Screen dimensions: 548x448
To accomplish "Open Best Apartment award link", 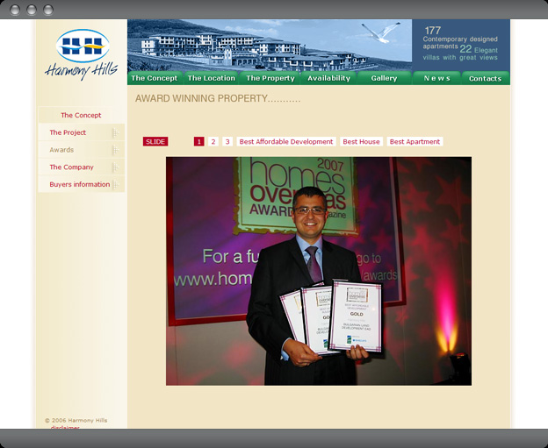I will tap(415, 142).
